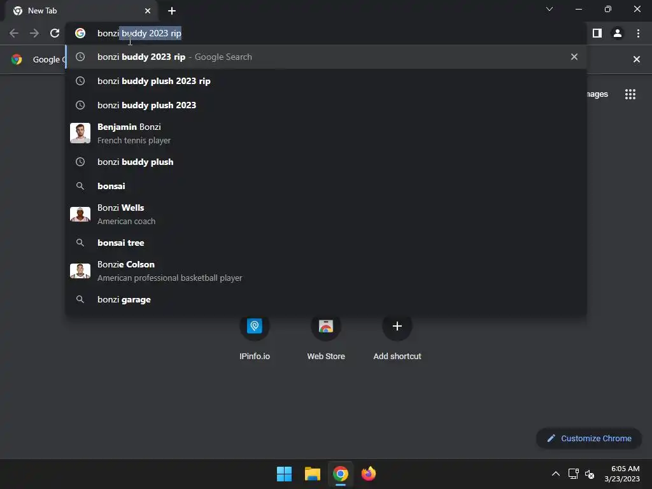Viewport: 652px width, 489px height.
Task: Open the Web Store shortcut
Action: (x=326, y=337)
